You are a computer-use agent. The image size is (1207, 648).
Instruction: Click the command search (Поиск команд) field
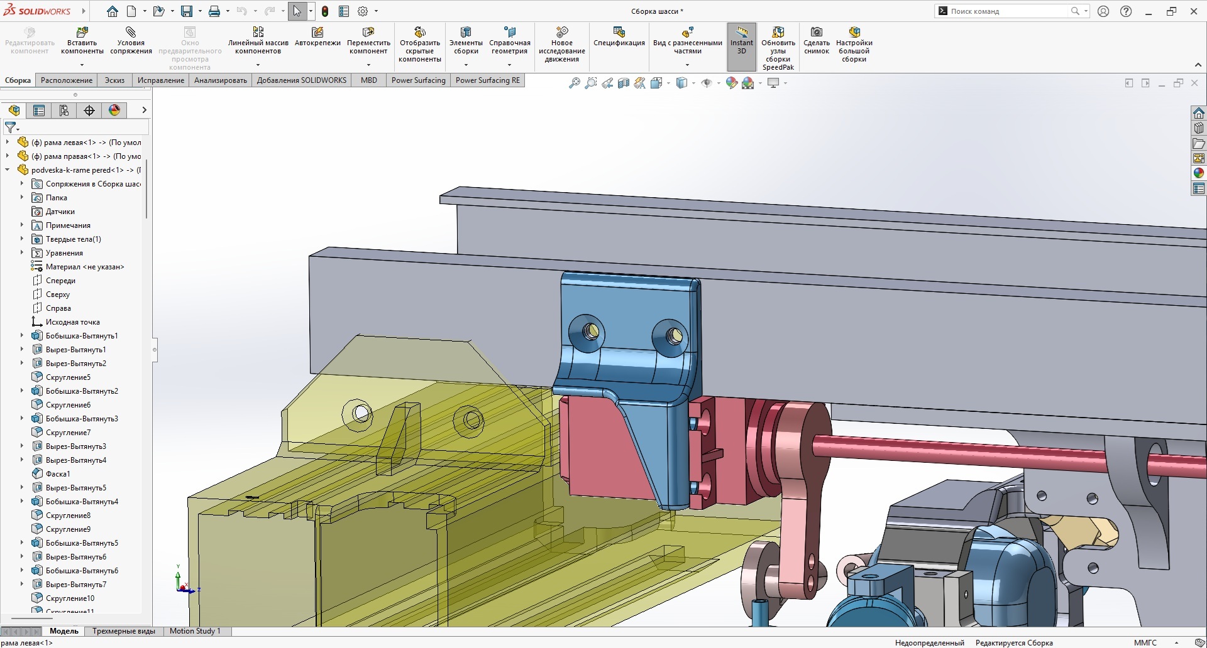[x=1006, y=11]
